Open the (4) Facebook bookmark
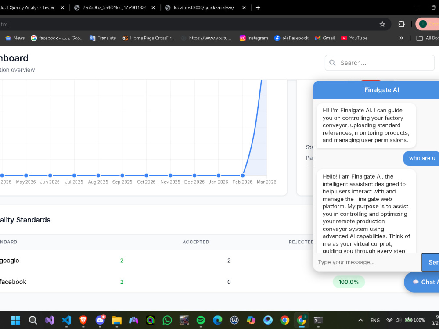Viewport: 439px width, 329px height. pos(291,38)
